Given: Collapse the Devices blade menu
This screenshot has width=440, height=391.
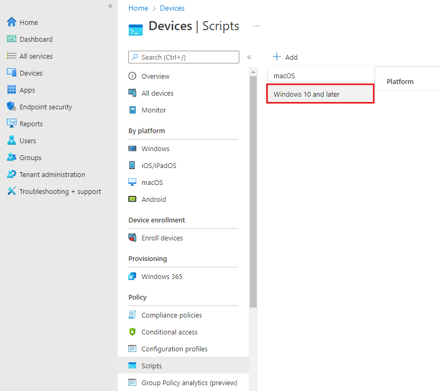Looking at the screenshot, I should [249, 57].
